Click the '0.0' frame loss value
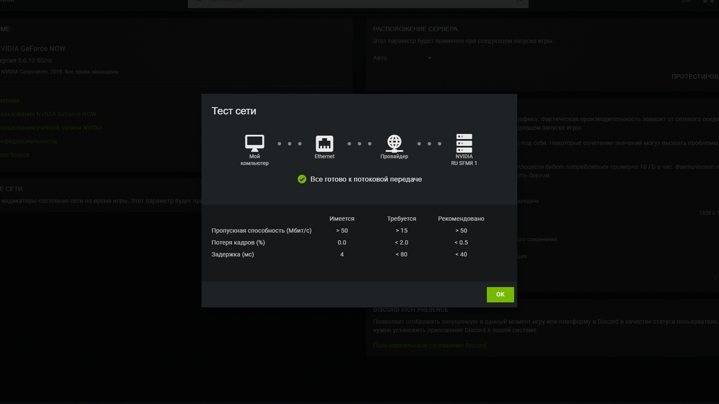This screenshot has width=719, height=404. click(x=342, y=242)
